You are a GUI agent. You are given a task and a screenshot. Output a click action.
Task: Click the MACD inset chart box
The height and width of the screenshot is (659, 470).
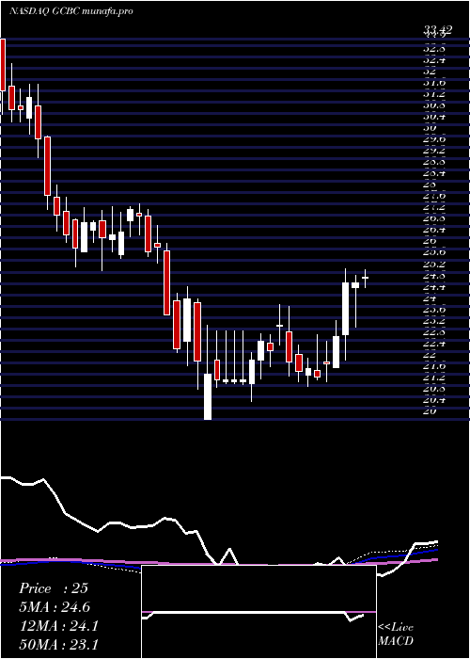[x=258, y=612]
